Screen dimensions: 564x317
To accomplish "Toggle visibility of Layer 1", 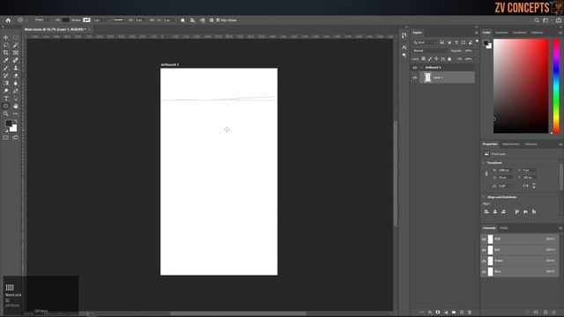I will pos(415,77).
